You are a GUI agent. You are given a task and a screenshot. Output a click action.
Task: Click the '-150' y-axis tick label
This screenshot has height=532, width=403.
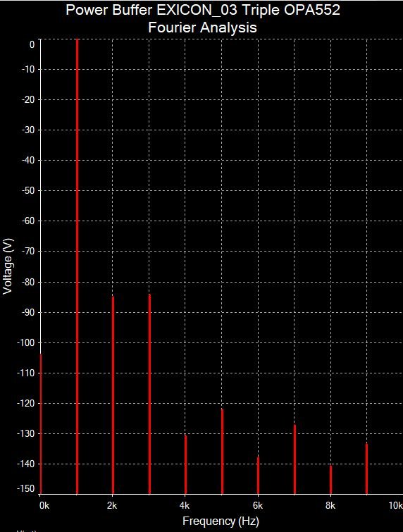[26, 488]
